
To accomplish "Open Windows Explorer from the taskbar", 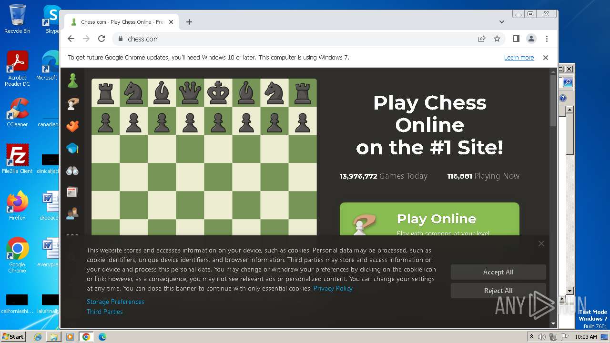I will click(x=54, y=337).
